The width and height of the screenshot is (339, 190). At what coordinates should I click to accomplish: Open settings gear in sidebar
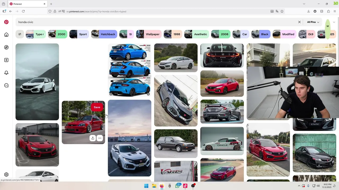pyautogui.click(x=6, y=175)
